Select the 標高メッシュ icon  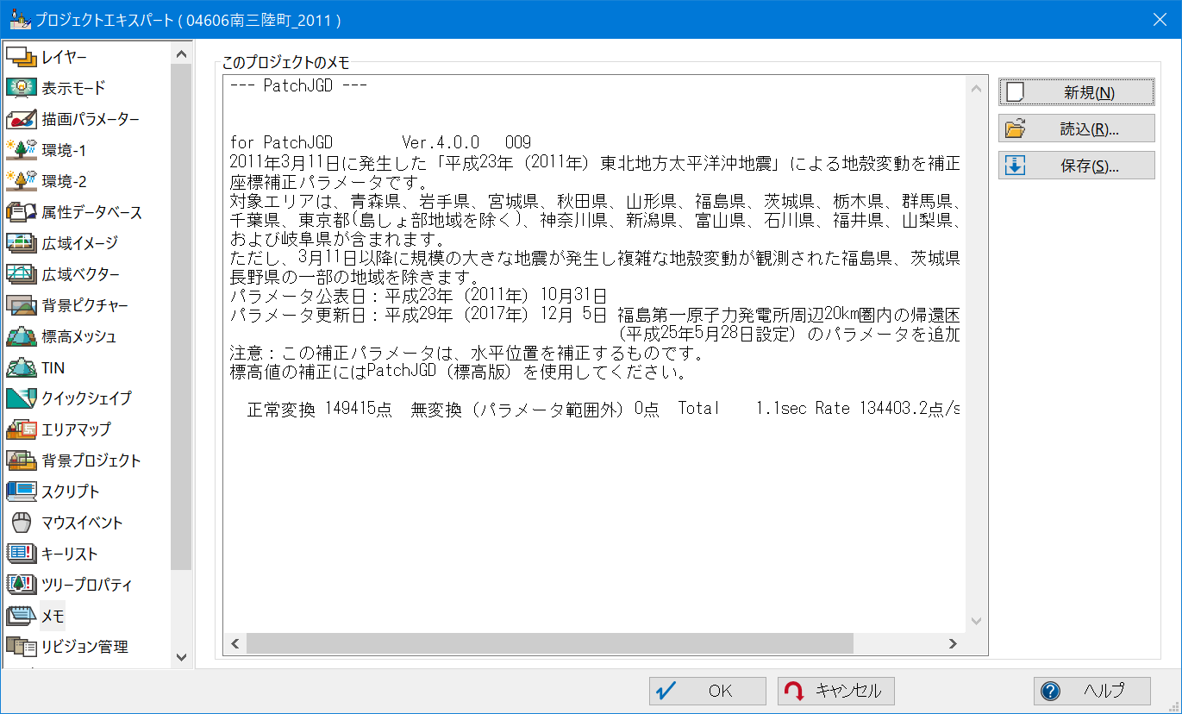point(21,336)
